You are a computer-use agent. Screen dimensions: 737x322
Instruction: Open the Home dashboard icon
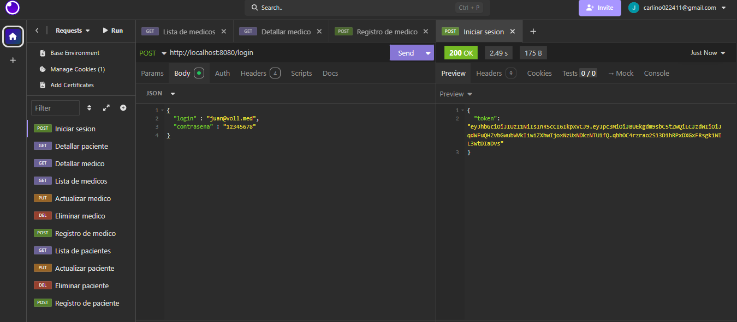click(13, 37)
